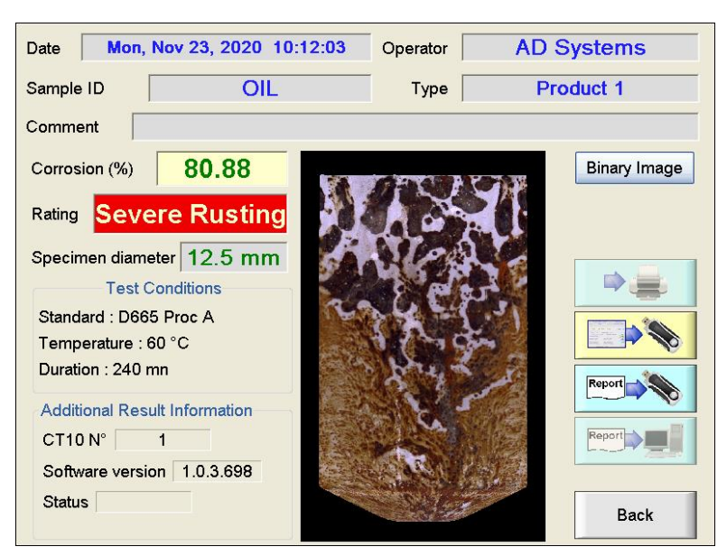
Task: Click the corroded specimen image
Action: 423,346
